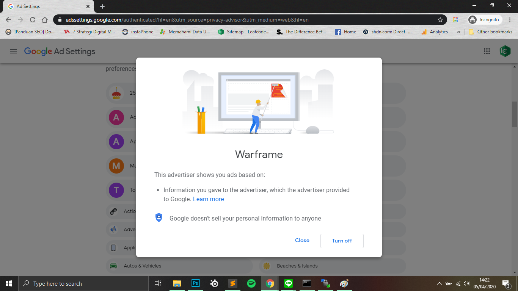The width and height of the screenshot is (518, 291).
Task: Open the Wi-Fi network panel
Action: pyautogui.click(x=458, y=283)
